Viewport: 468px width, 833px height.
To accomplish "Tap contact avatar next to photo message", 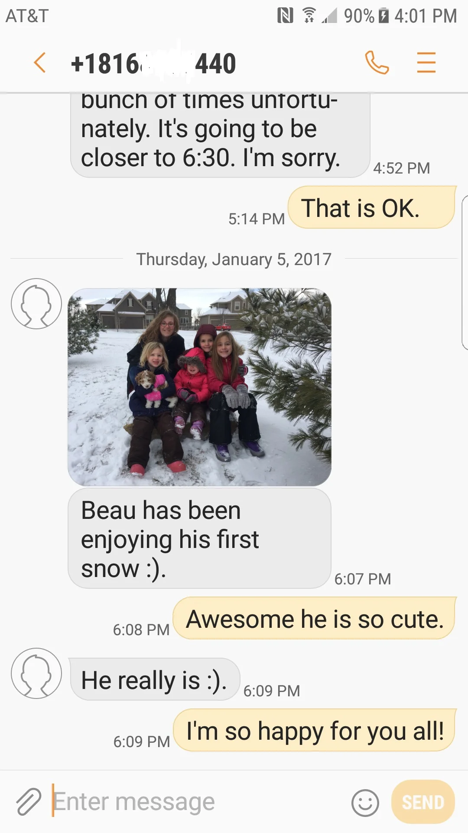I will (x=36, y=304).
